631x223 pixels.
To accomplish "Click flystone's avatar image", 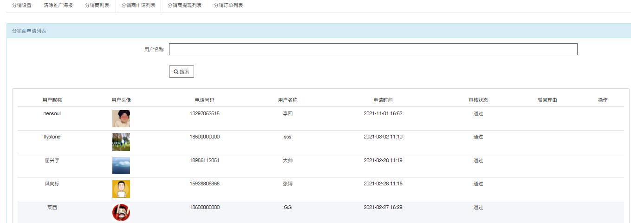I will 121,142.
